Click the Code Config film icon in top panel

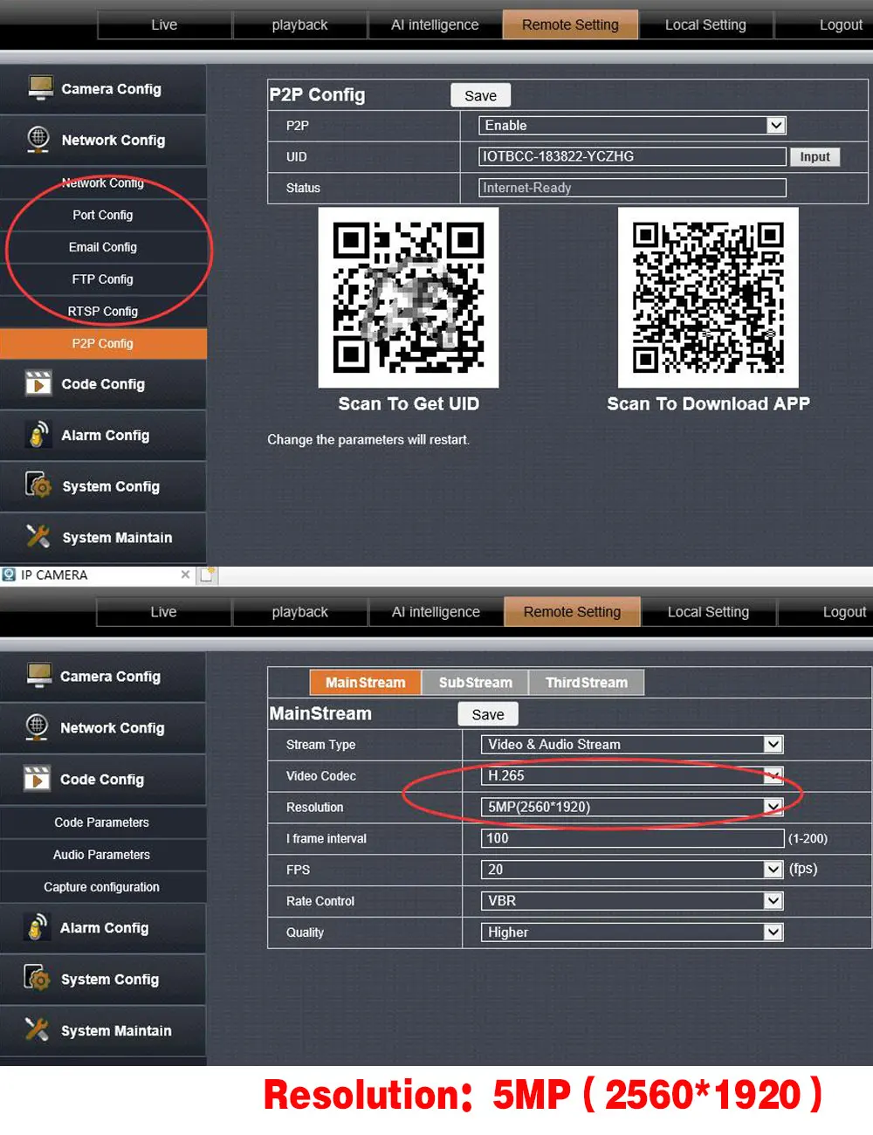click(x=38, y=383)
